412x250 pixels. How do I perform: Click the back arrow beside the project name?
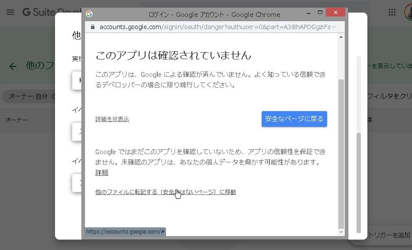(13, 66)
